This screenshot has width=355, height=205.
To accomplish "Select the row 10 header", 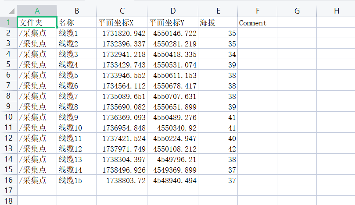I will (x=8, y=117).
